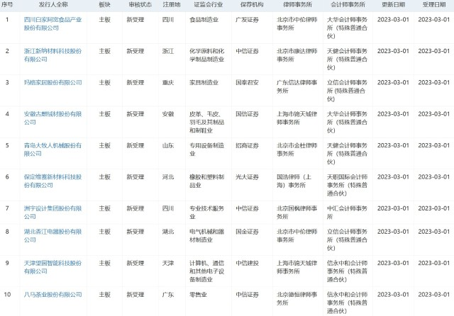
Task: Select the 专用设备制造业 industry cell
Action: [x=206, y=149]
